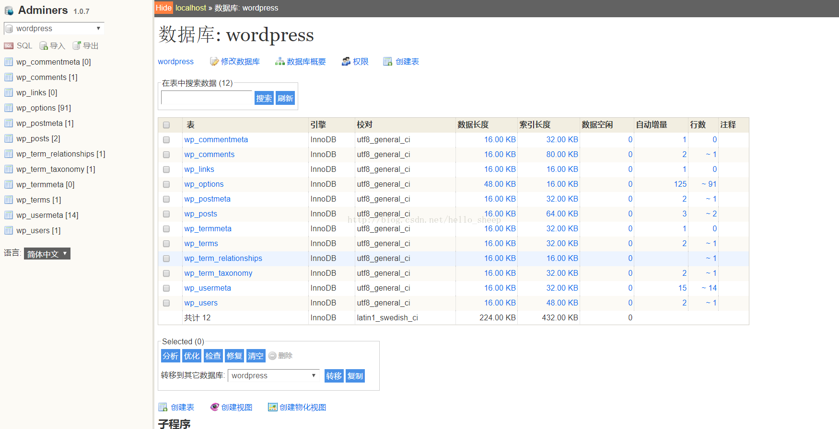Click the privileges (权限) users icon

tap(346, 61)
